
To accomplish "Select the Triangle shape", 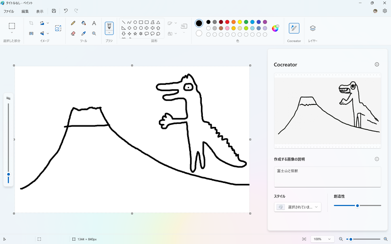I will 158,22.
